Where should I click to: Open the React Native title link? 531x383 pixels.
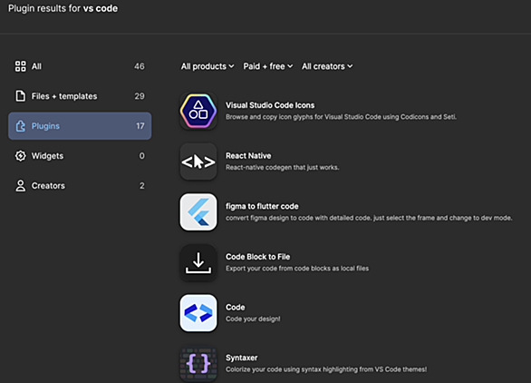click(248, 156)
